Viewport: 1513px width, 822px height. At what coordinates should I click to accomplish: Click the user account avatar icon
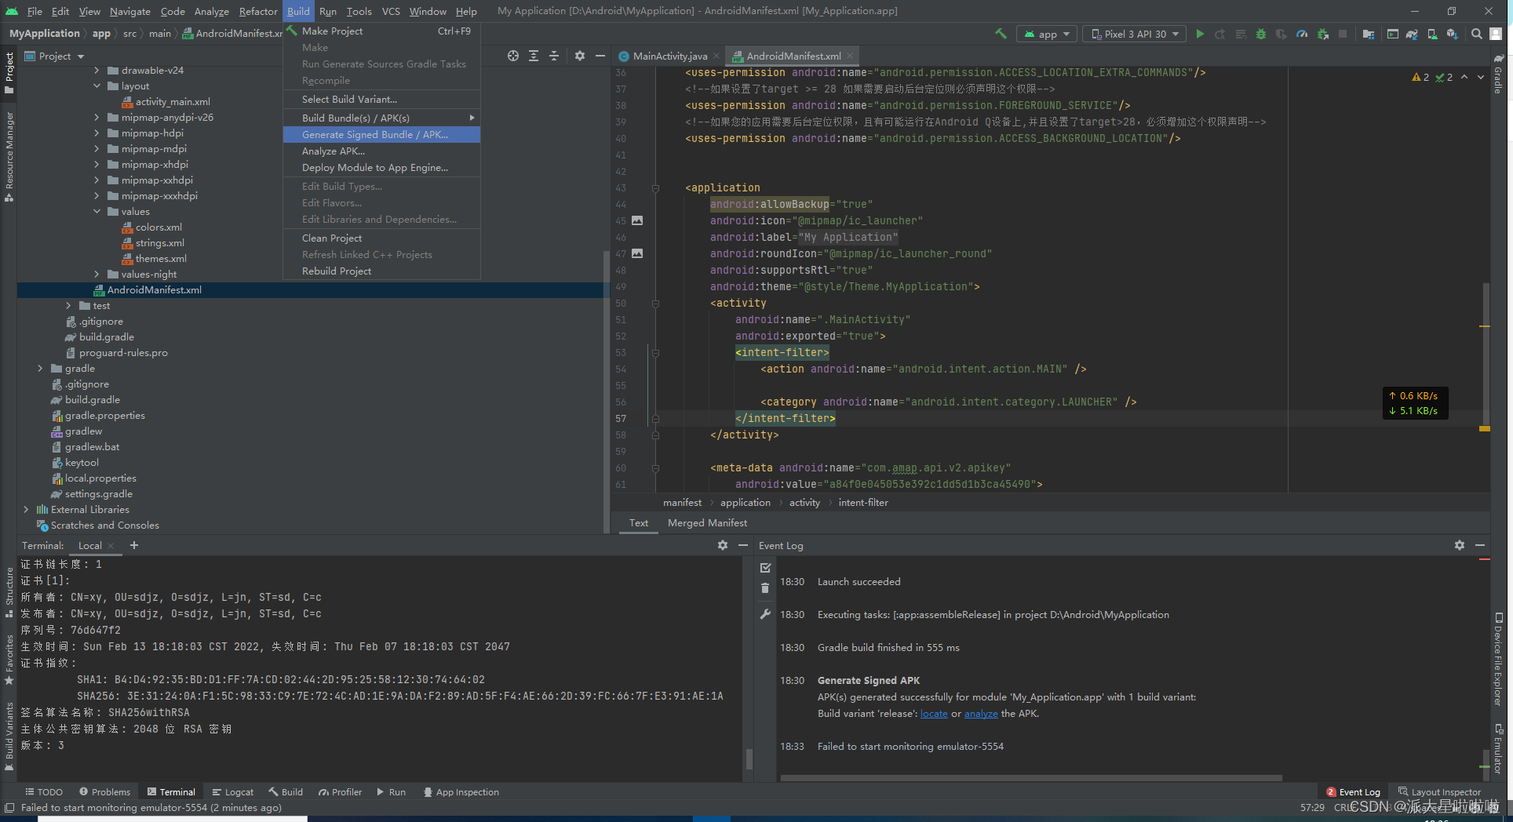coord(1497,34)
